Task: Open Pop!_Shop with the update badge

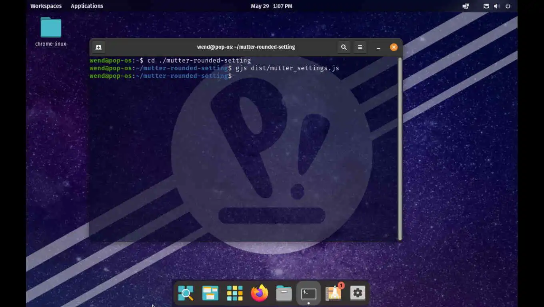Action: coord(334,293)
